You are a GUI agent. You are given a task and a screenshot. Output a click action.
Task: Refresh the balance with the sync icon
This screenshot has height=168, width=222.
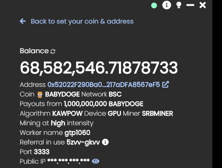coord(53,51)
